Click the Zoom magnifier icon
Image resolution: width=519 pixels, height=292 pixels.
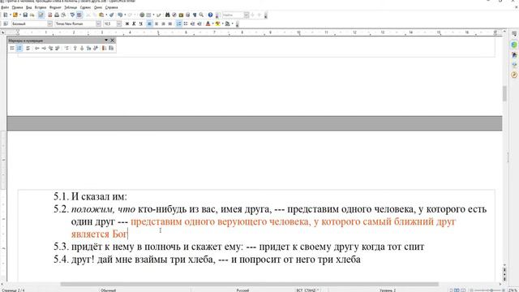coord(201,15)
